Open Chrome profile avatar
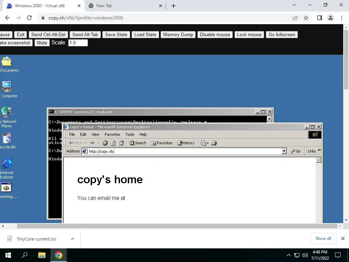This screenshot has width=349, height=262. click(331, 18)
